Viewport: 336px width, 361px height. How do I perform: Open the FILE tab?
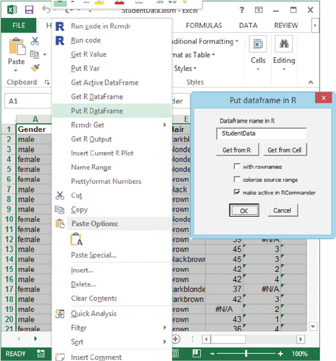(x=18, y=25)
